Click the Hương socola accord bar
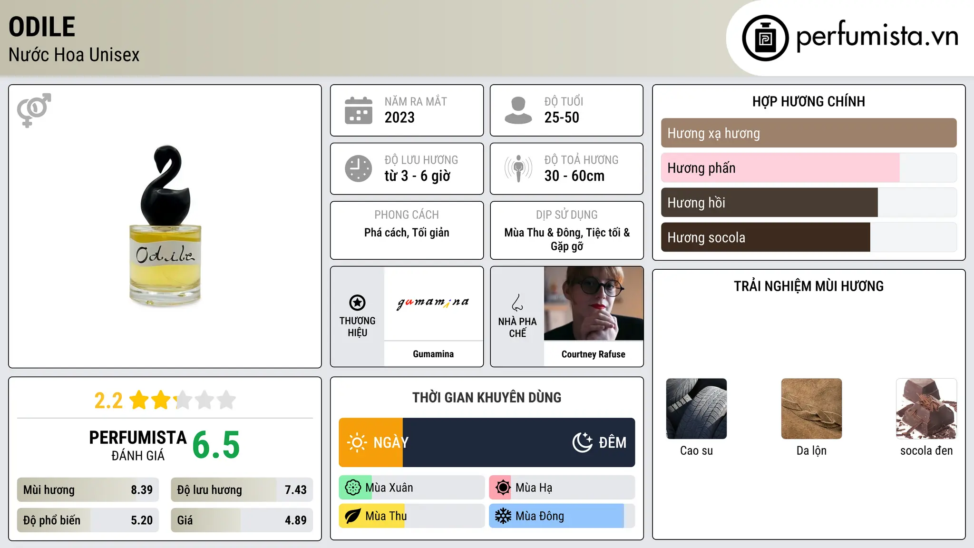 [808, 237]
